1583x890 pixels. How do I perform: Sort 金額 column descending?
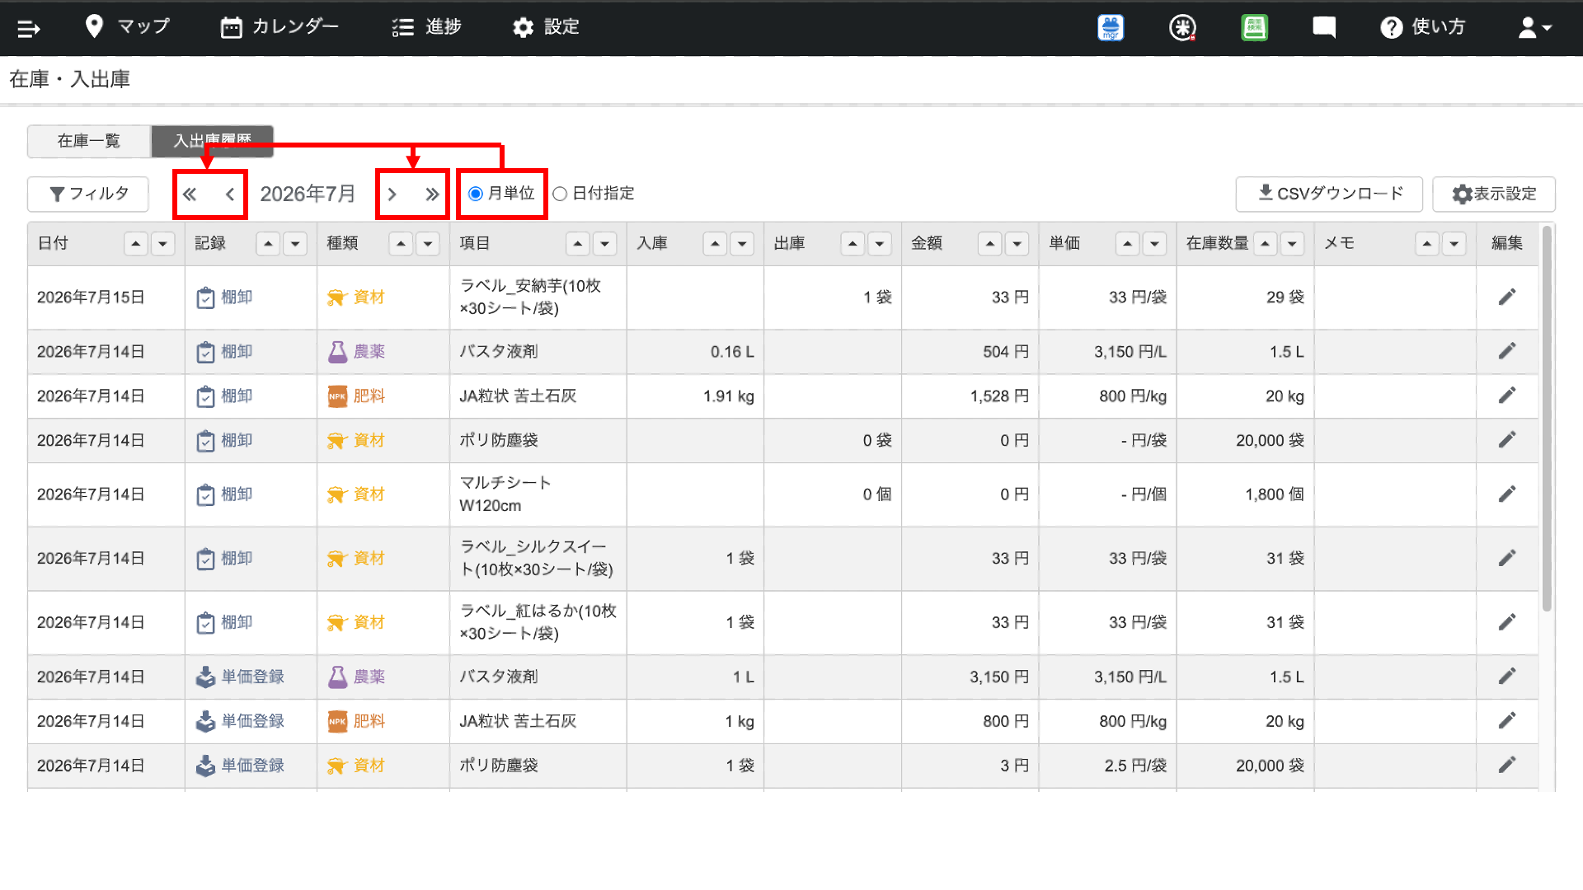click(x=1017, y=244)
